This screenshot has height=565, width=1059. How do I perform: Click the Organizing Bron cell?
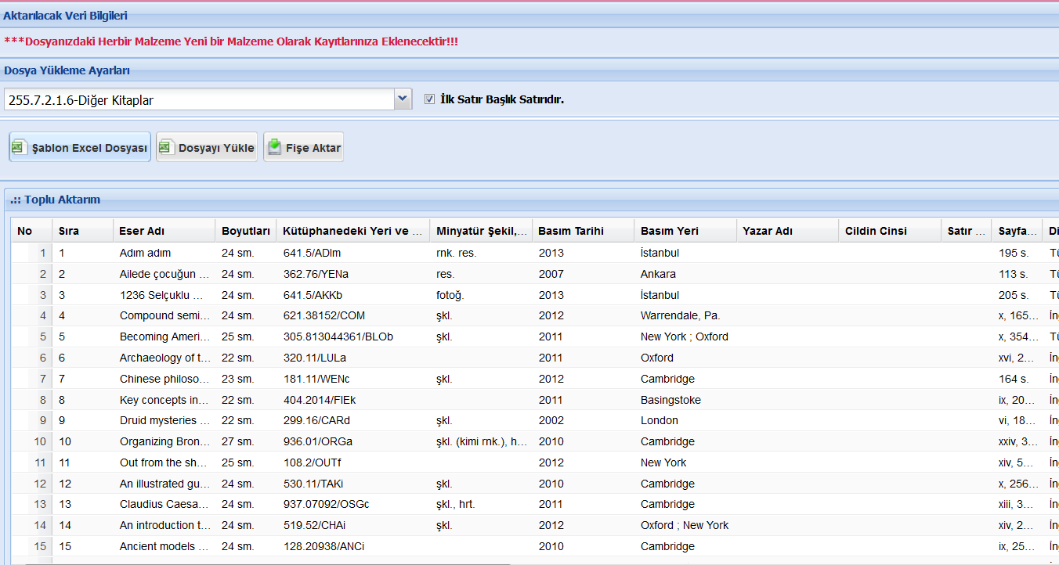[164, 441]
